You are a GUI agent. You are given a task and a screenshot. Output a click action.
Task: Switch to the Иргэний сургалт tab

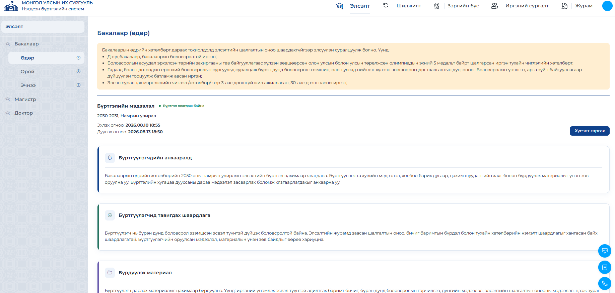(527, 6)
